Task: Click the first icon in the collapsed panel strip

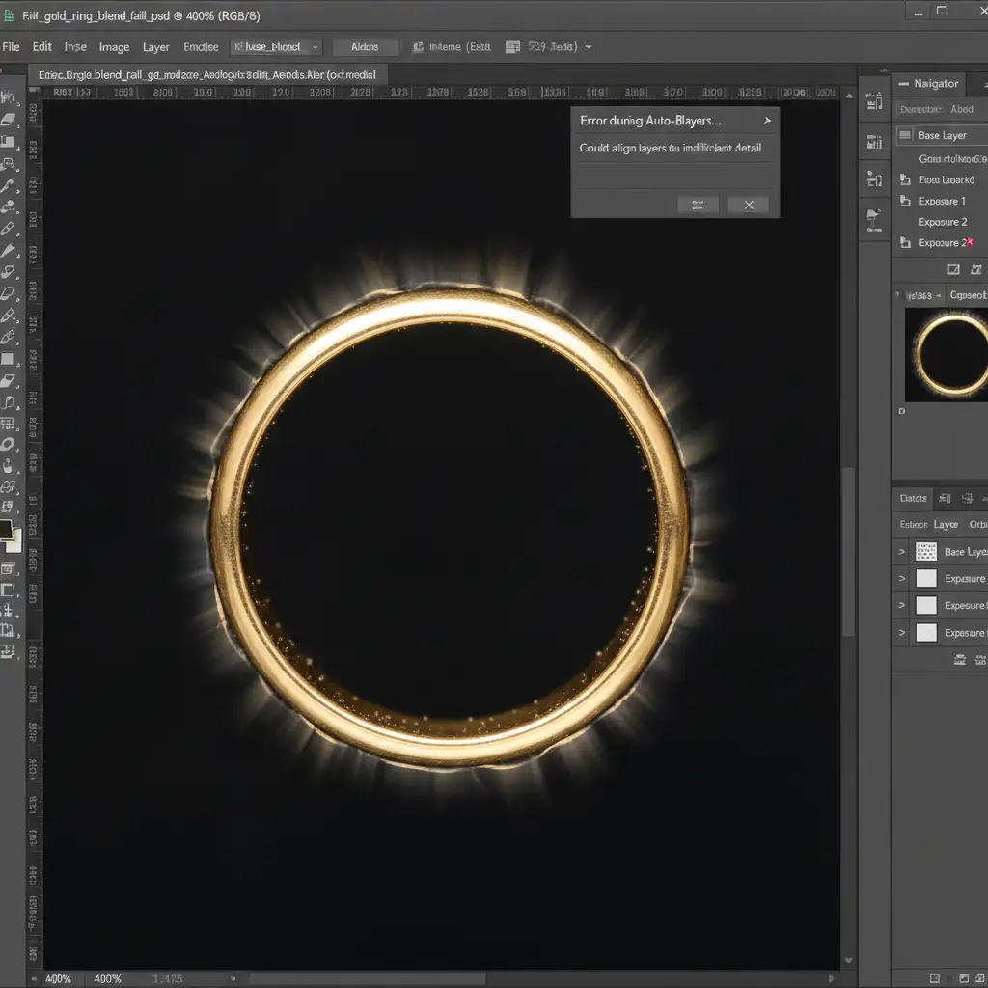Action: click(x=874, y=101)
